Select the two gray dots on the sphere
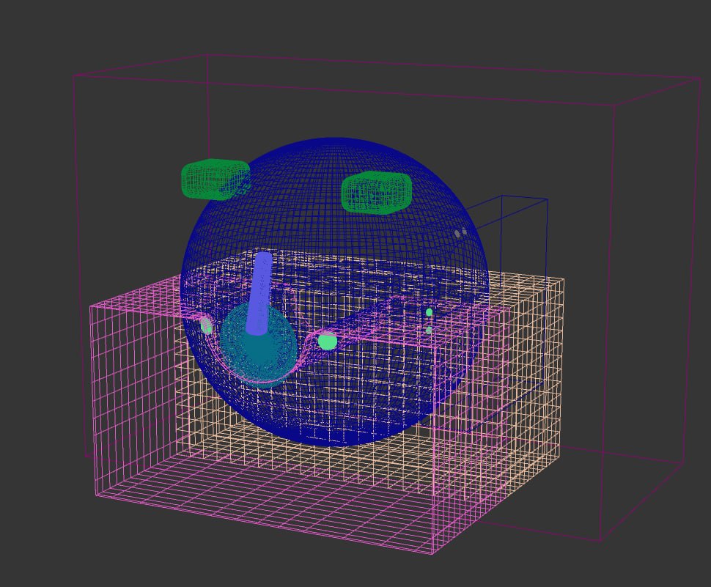Screen dimensions: 711x587 pos(460,234)
